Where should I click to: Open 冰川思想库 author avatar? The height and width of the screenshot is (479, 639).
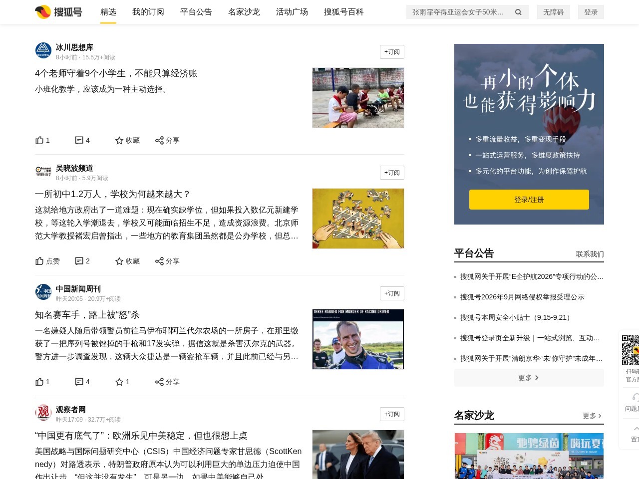pos(43,50)
